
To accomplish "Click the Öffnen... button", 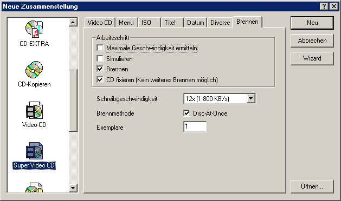I will [x=312, y=186].
